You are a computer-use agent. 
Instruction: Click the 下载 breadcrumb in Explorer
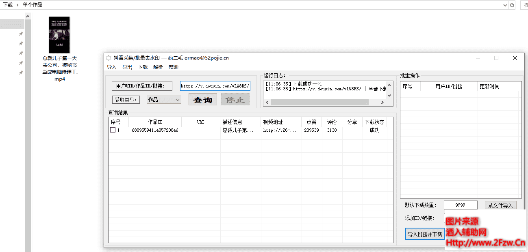click(x=8, y=5)
